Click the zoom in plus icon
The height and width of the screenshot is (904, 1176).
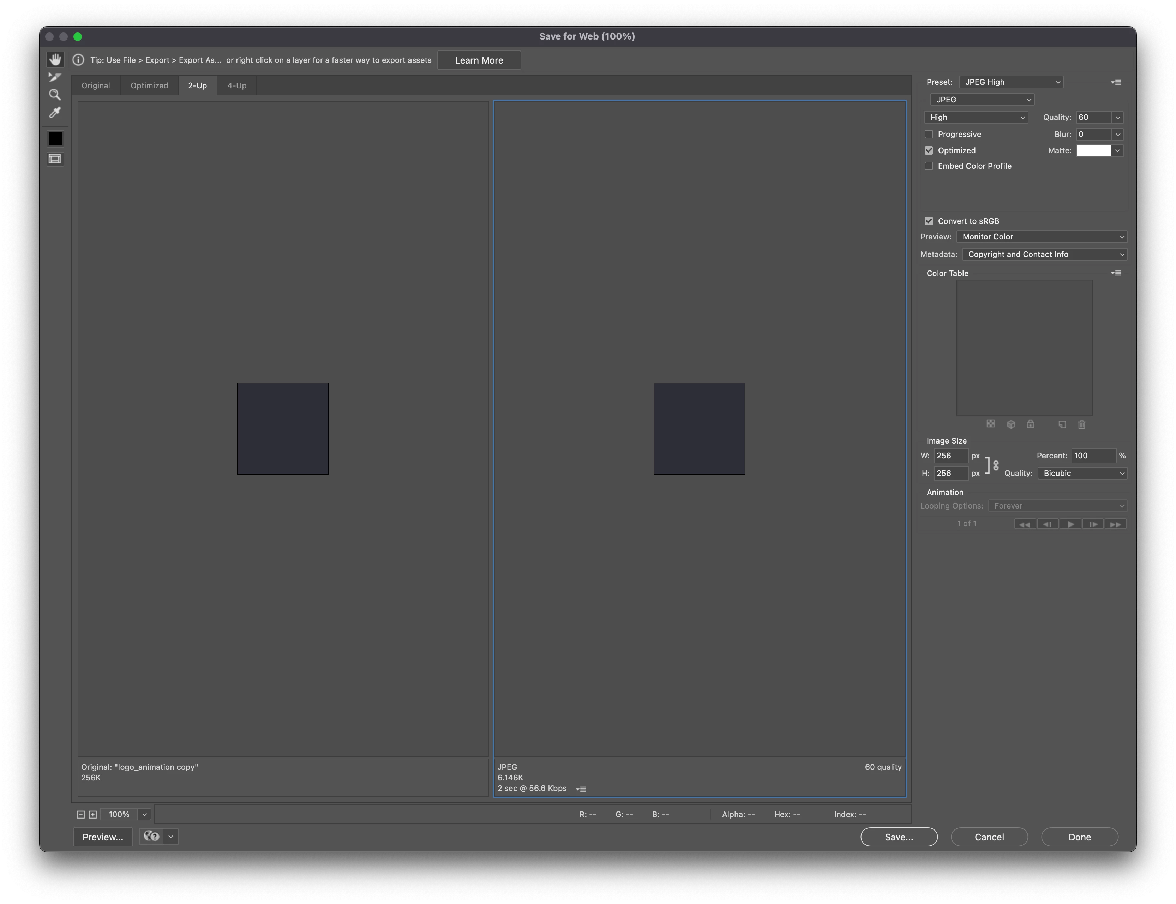coord(92,815)
